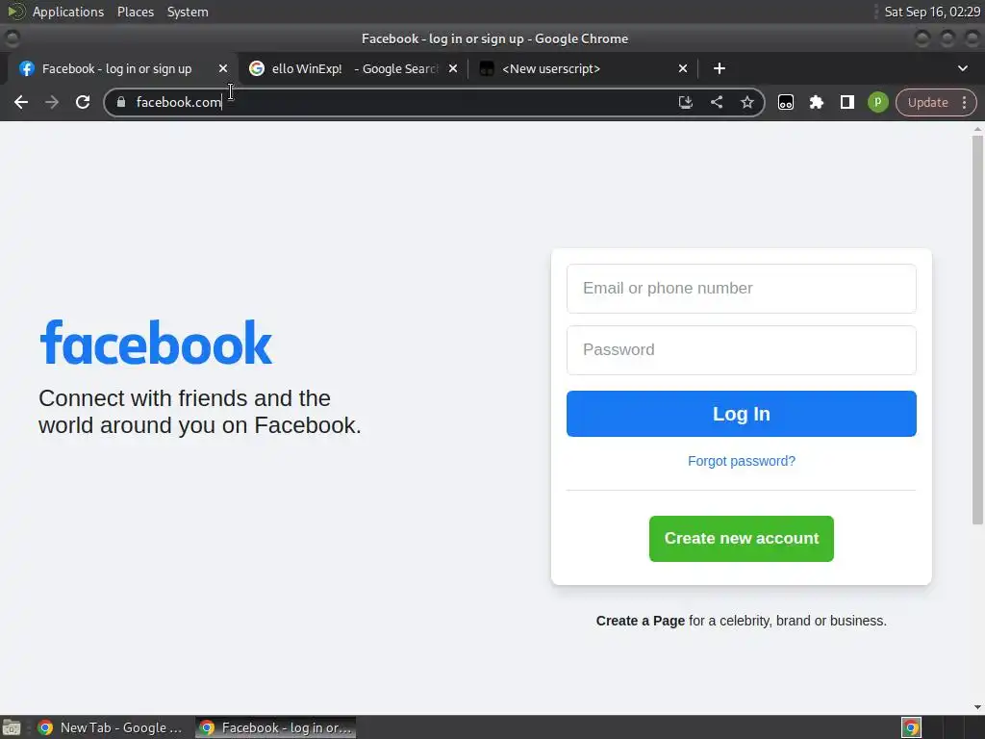This screenshot has height=739, width=985.
Task: Click the browser forward arrow
Action: click(x=52, y=102)
